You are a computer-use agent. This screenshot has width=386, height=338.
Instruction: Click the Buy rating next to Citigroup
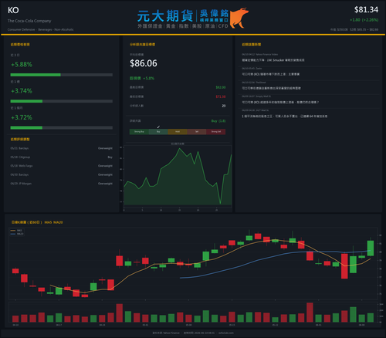coord(110,157)
